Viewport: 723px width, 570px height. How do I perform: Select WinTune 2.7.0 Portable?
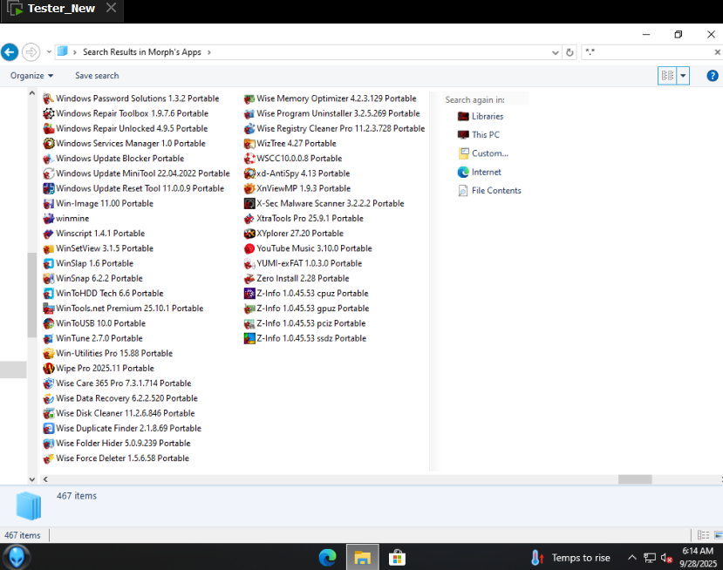(93, 338)
